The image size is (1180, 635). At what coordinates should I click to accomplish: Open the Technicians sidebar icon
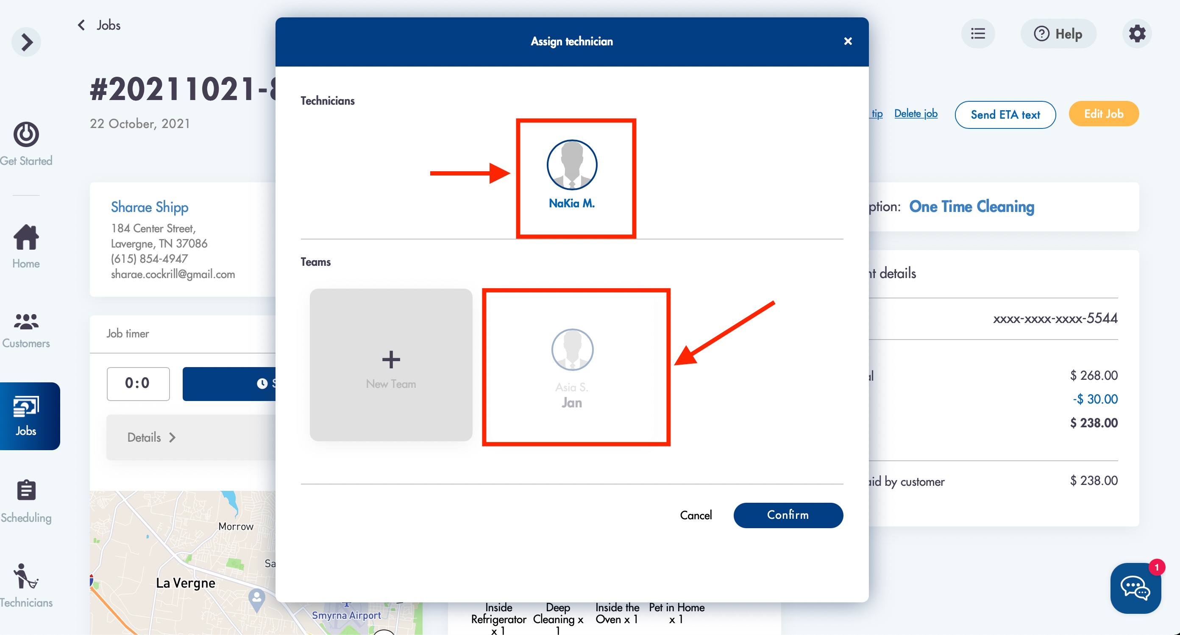pyautogui.click(x=26, y=576)
